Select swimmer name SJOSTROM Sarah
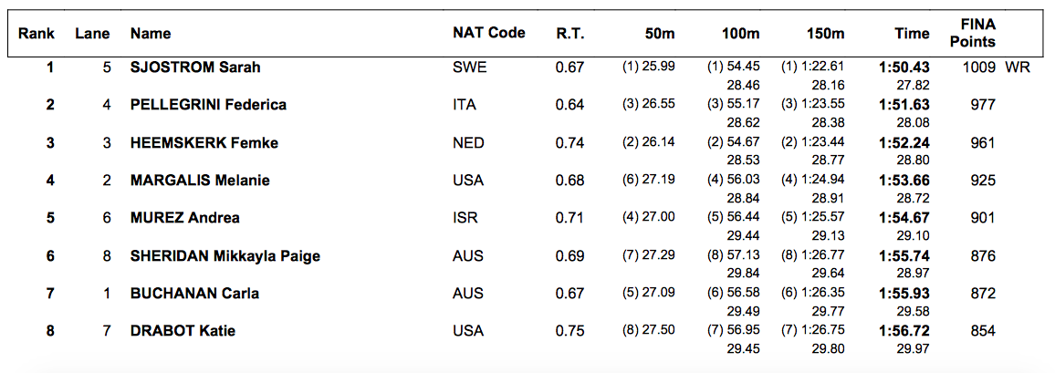 (x=195, y=67)
